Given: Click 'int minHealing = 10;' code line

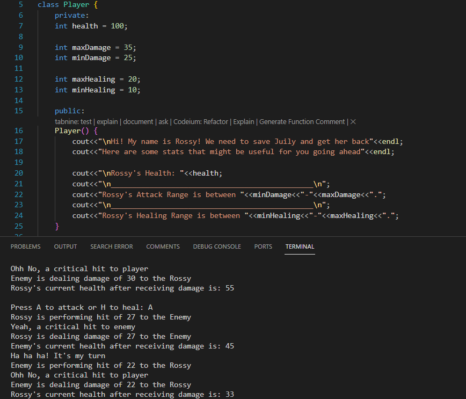Looking at the screenshot, I should [x=98, y=90].
